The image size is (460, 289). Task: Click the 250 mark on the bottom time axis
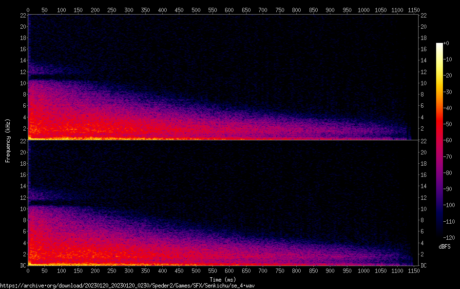pyautogui.click(x=112, y=271)
